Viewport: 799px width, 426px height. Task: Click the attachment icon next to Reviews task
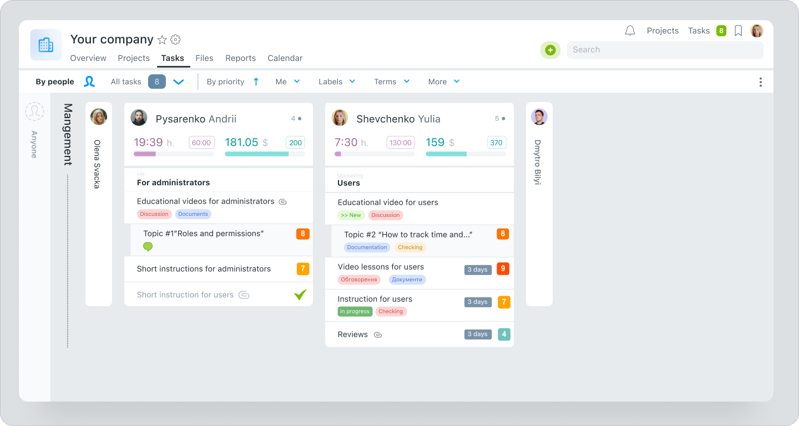378,334
